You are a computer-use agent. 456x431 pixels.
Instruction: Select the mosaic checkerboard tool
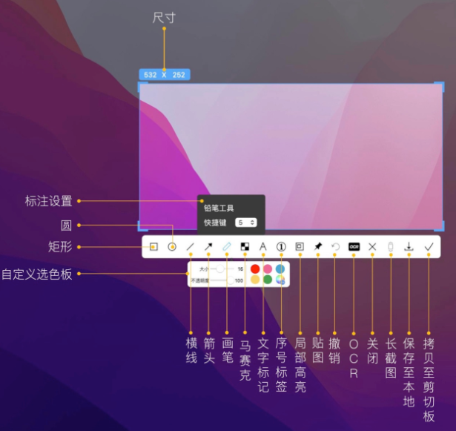[x=245, y=247]
